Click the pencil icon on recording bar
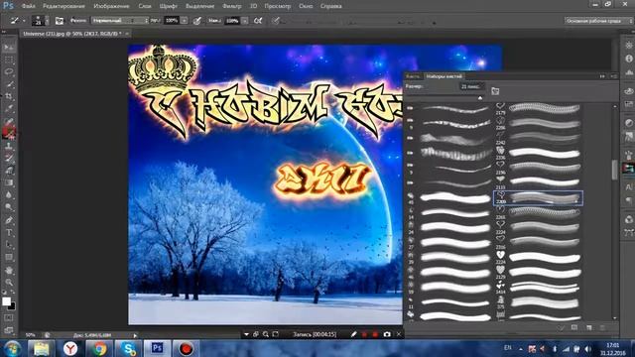 [x=353, y=334]
